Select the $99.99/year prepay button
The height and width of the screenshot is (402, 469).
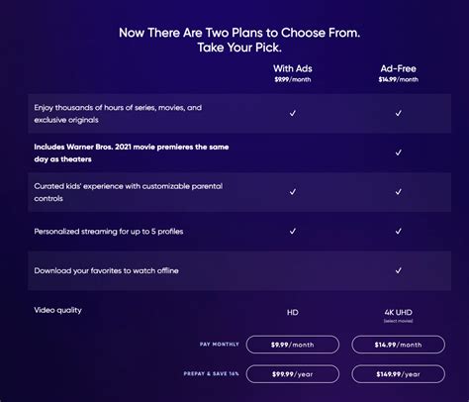[293, 374]
